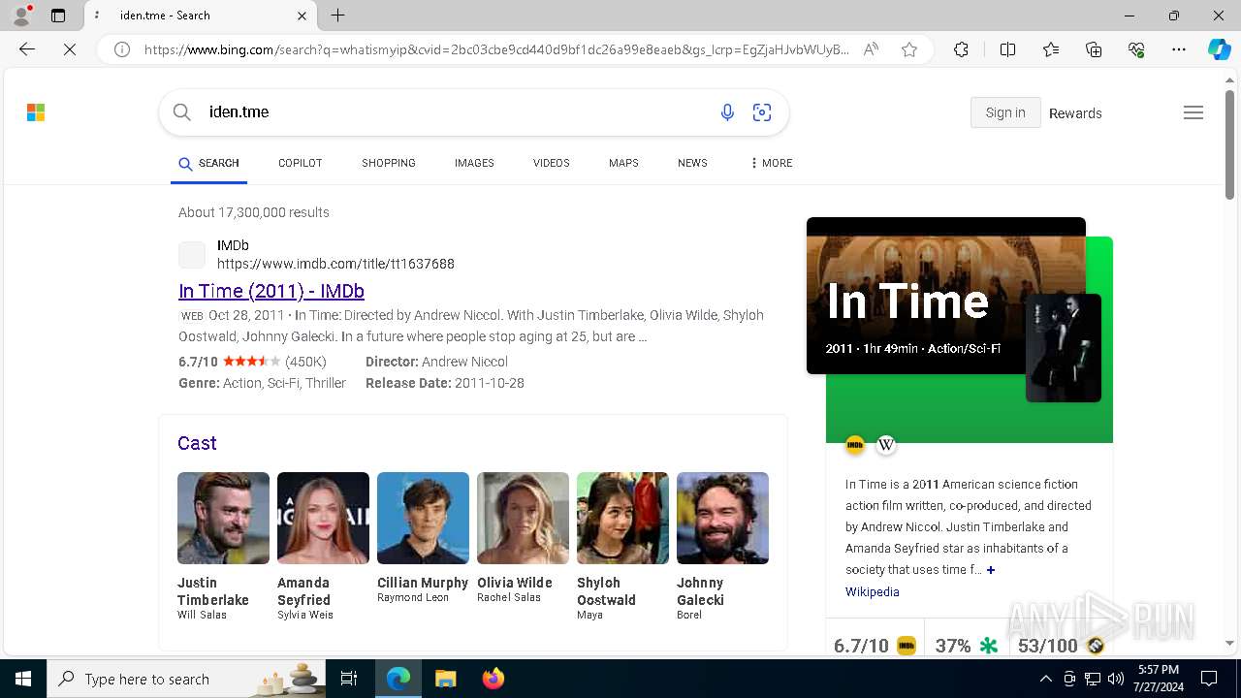Open Amanda Seyfried cast photo
1241x698 pixels.
point(323,518)
